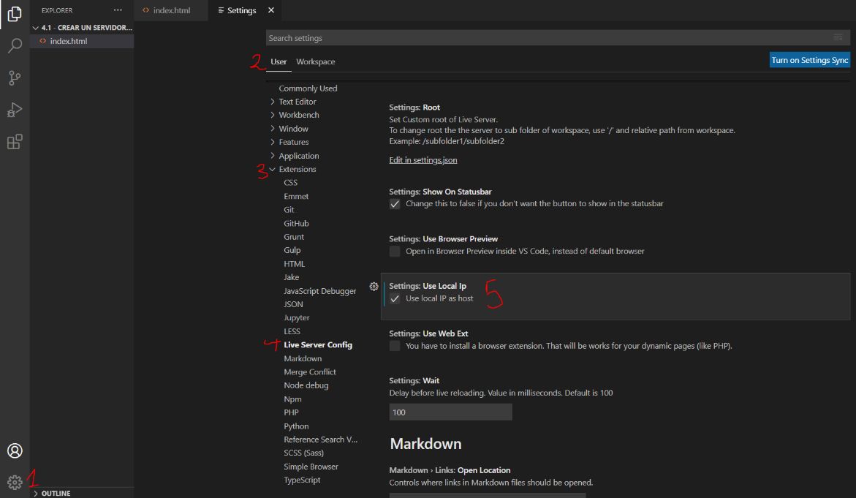The width and height of the screenshot is (856, 498).
Task: Click the Accounts icon in activity bar
Action: (x=15, y=450)
